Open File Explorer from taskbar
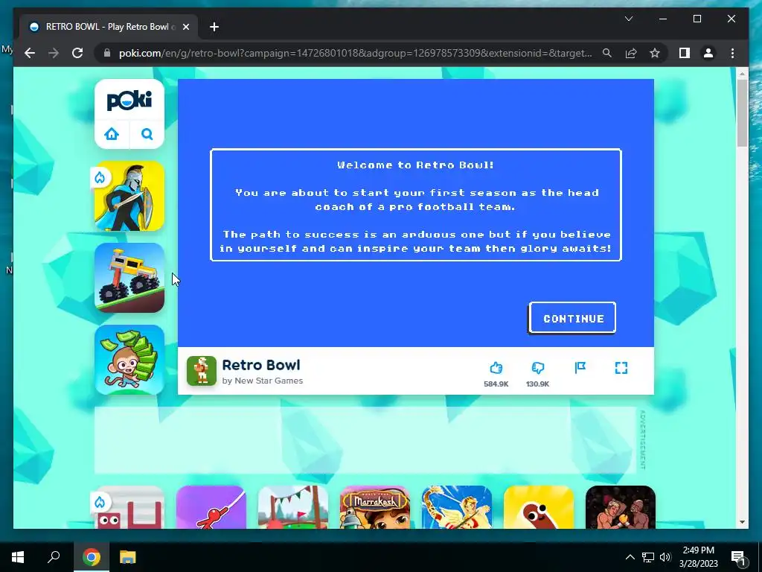Image resolution: width=762 pixels, height=572 pixels. pyautogui.click(x=128, y=557)
